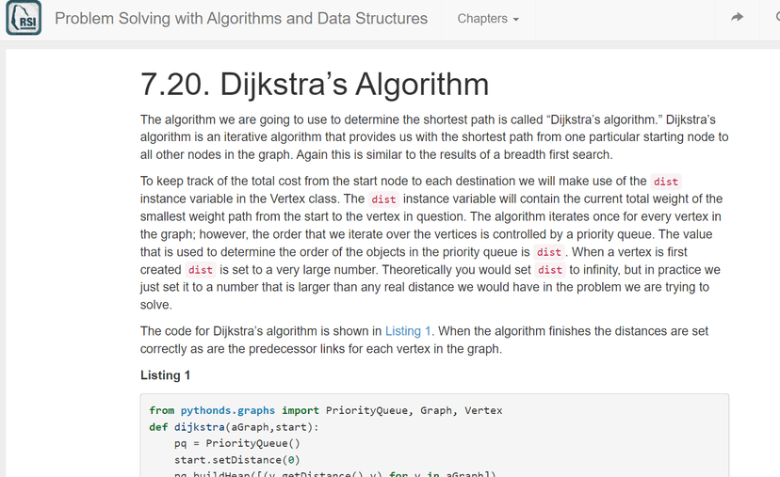Click the 7.20. Dijkstra's Algorithm heading
This screenshot has width=780, height=477.
coord(315,84)
